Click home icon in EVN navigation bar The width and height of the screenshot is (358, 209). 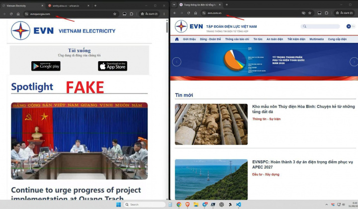(177, 39)
